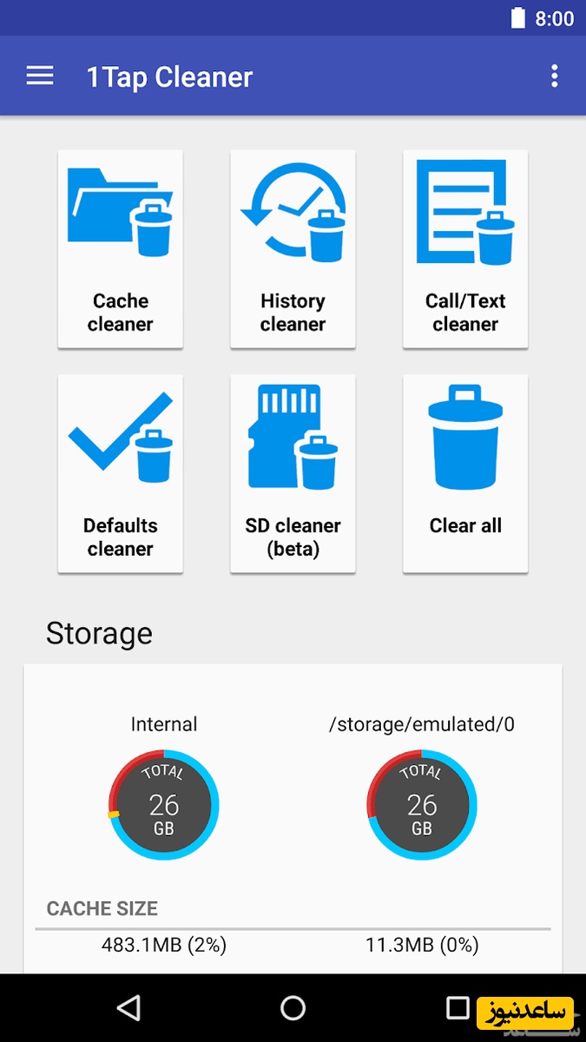586x1042 pixels.
Task: Launch the Call/Text cleaner
Action: [465, 248]
